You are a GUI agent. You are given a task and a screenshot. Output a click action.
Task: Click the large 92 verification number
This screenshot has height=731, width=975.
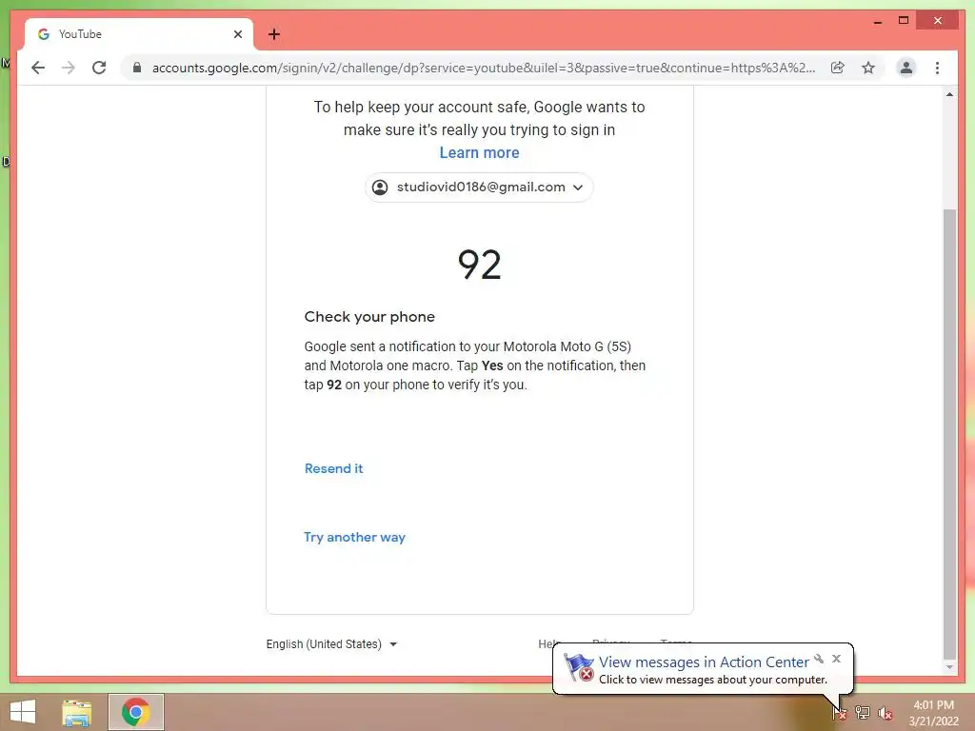coord(479,265)
